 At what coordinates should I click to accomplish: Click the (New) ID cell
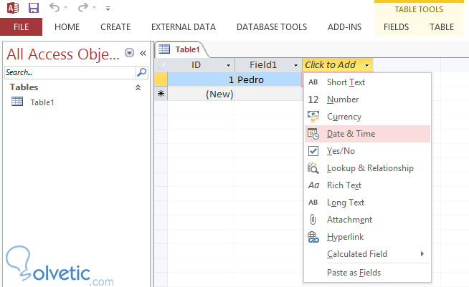point(201,94)
